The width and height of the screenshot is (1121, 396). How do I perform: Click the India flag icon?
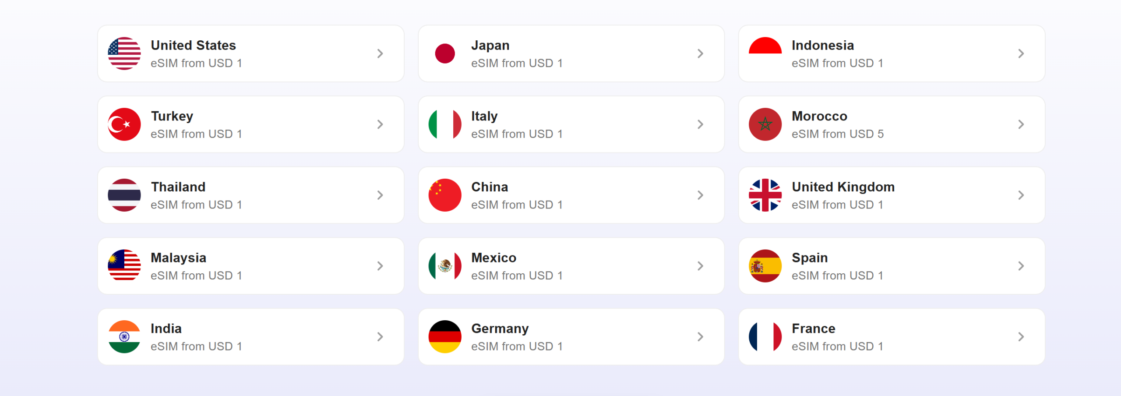124,337
